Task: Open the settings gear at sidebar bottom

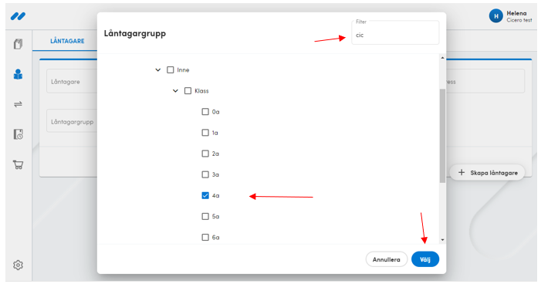Action: [x=18, y=265]
